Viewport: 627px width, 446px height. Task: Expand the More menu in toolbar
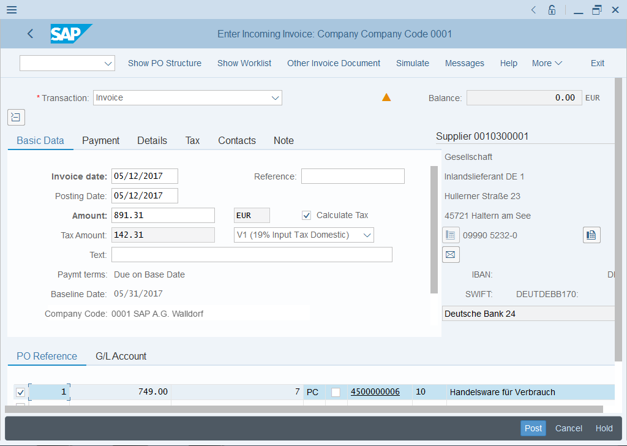547,63
